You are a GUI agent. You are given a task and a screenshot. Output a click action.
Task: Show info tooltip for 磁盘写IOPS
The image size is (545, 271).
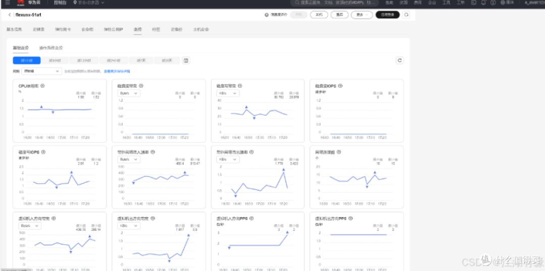43,152
